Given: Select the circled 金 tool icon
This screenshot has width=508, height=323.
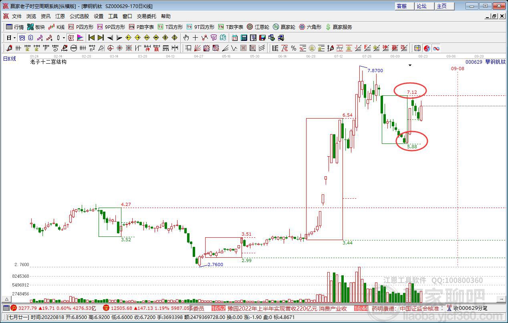Looking at the screenshot, I should [312, 48].
